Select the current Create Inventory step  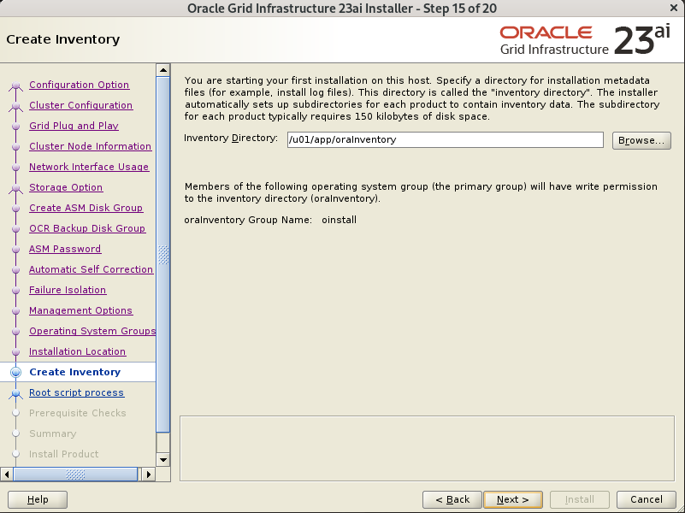coord(75,372)
